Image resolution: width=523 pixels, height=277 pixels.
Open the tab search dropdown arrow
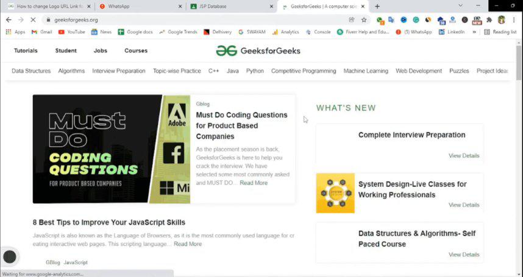click(x=461, y=6)
